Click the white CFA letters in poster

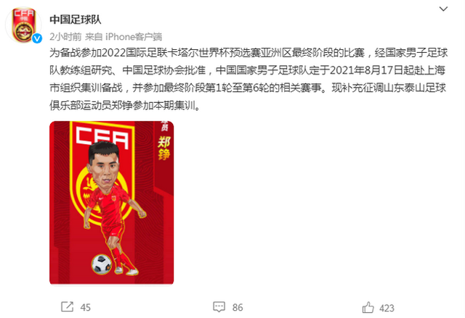pos(102,138)
